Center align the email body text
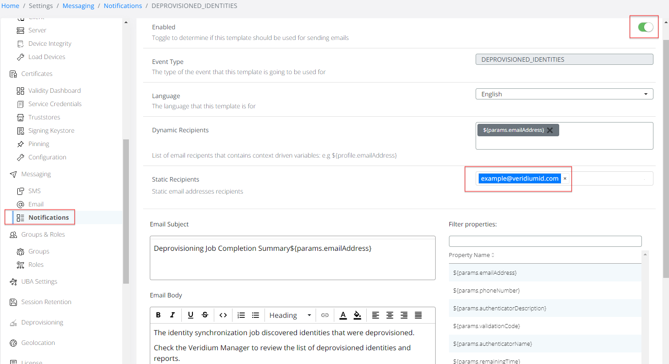 (x=390, y=315)
